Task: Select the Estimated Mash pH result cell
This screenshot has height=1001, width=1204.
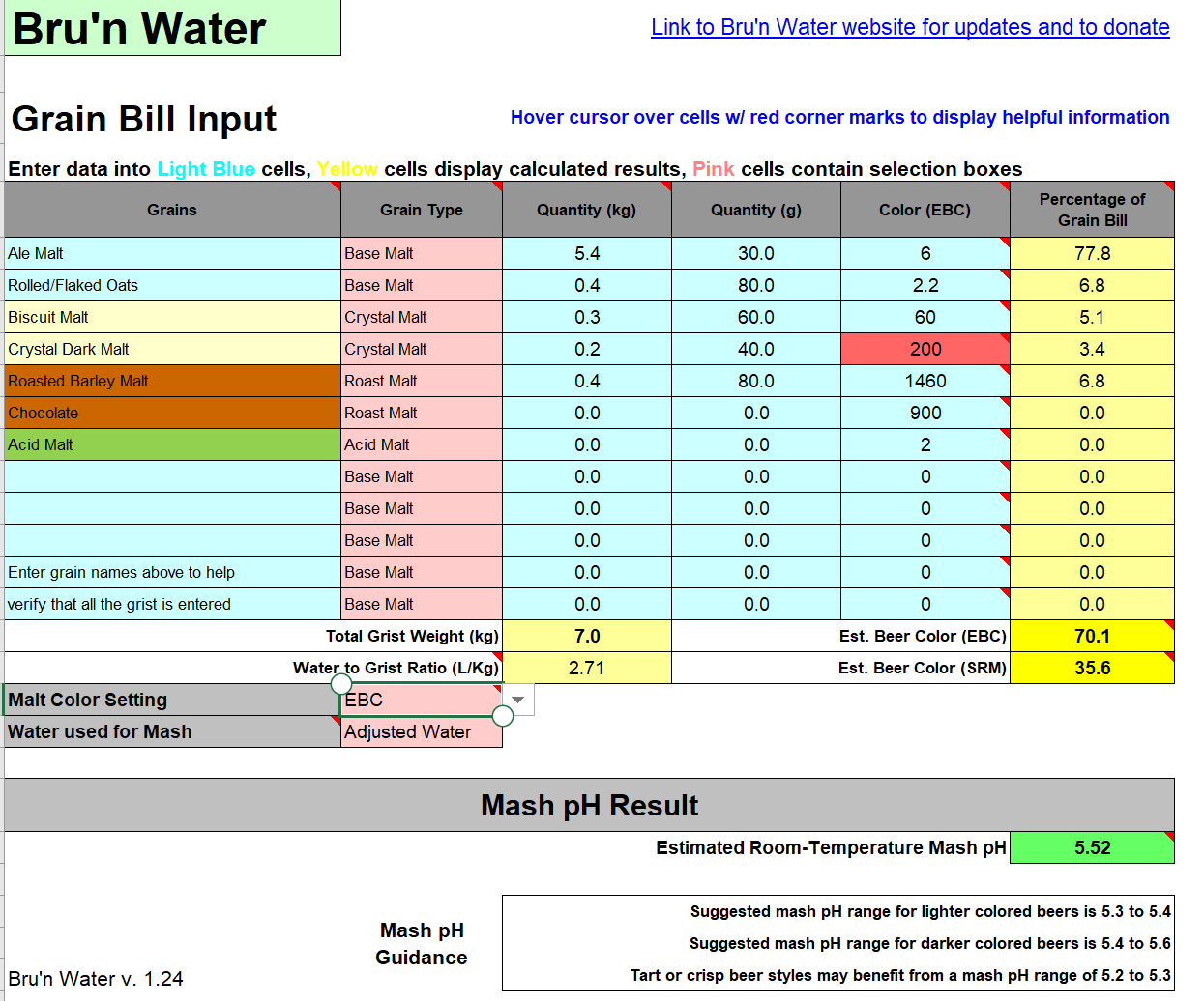Action: tap(1092, 847)
